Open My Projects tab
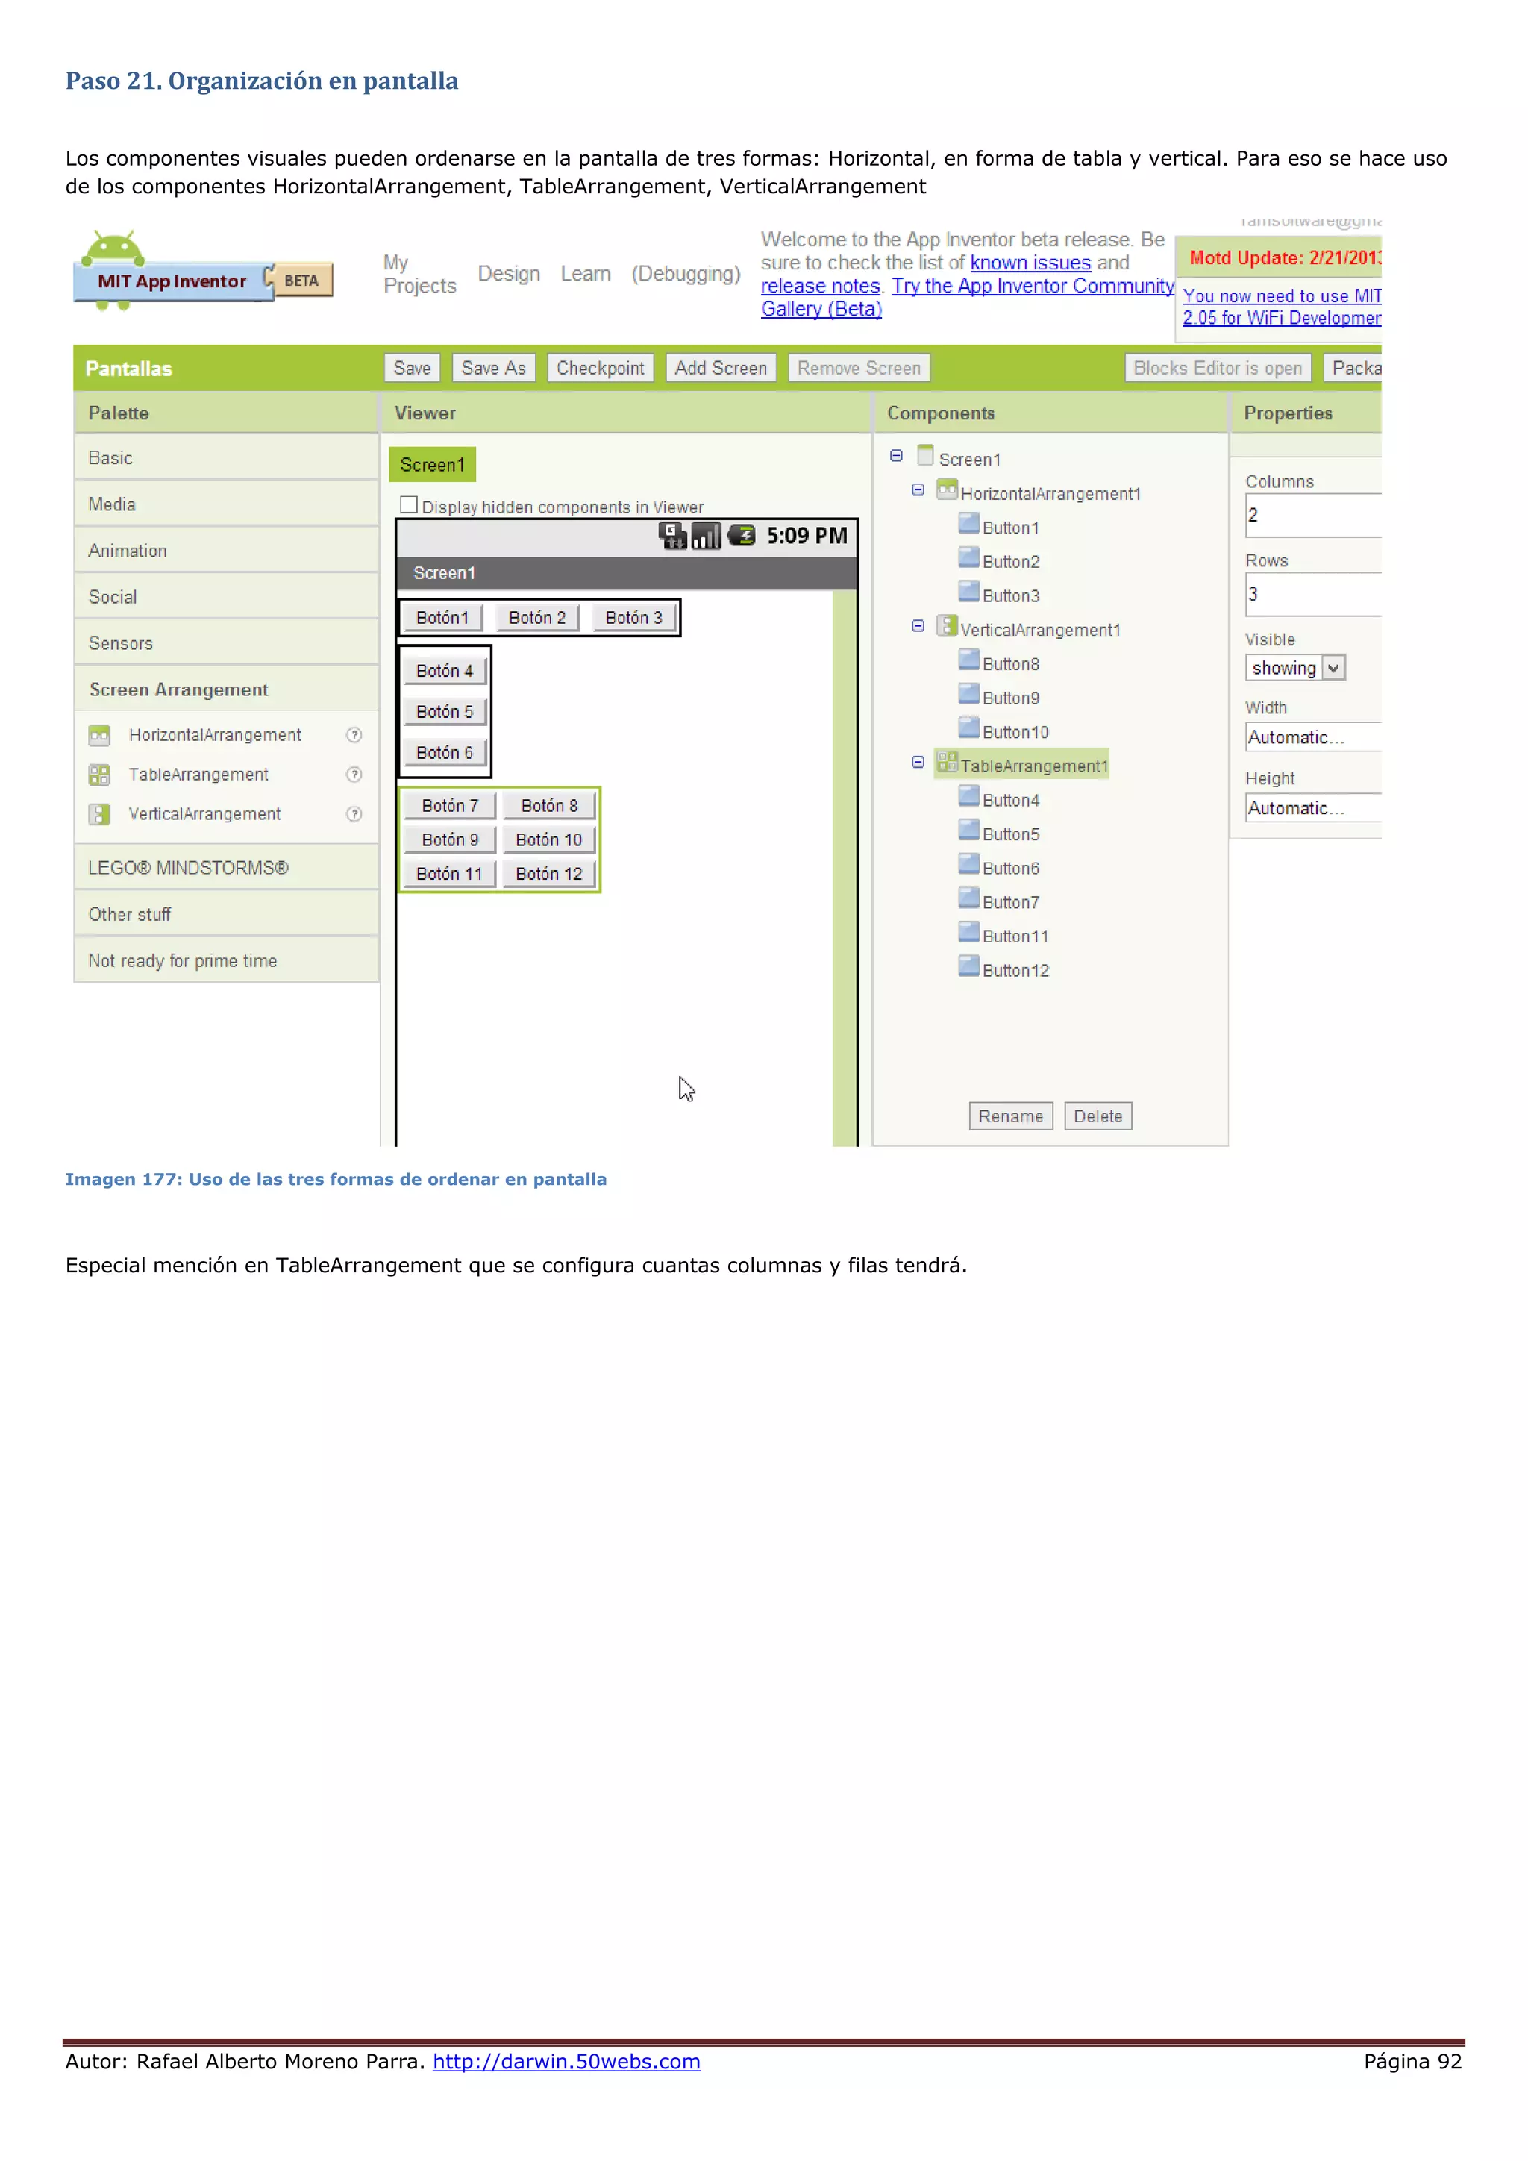 pyautogui.click(x=419, y=274)
